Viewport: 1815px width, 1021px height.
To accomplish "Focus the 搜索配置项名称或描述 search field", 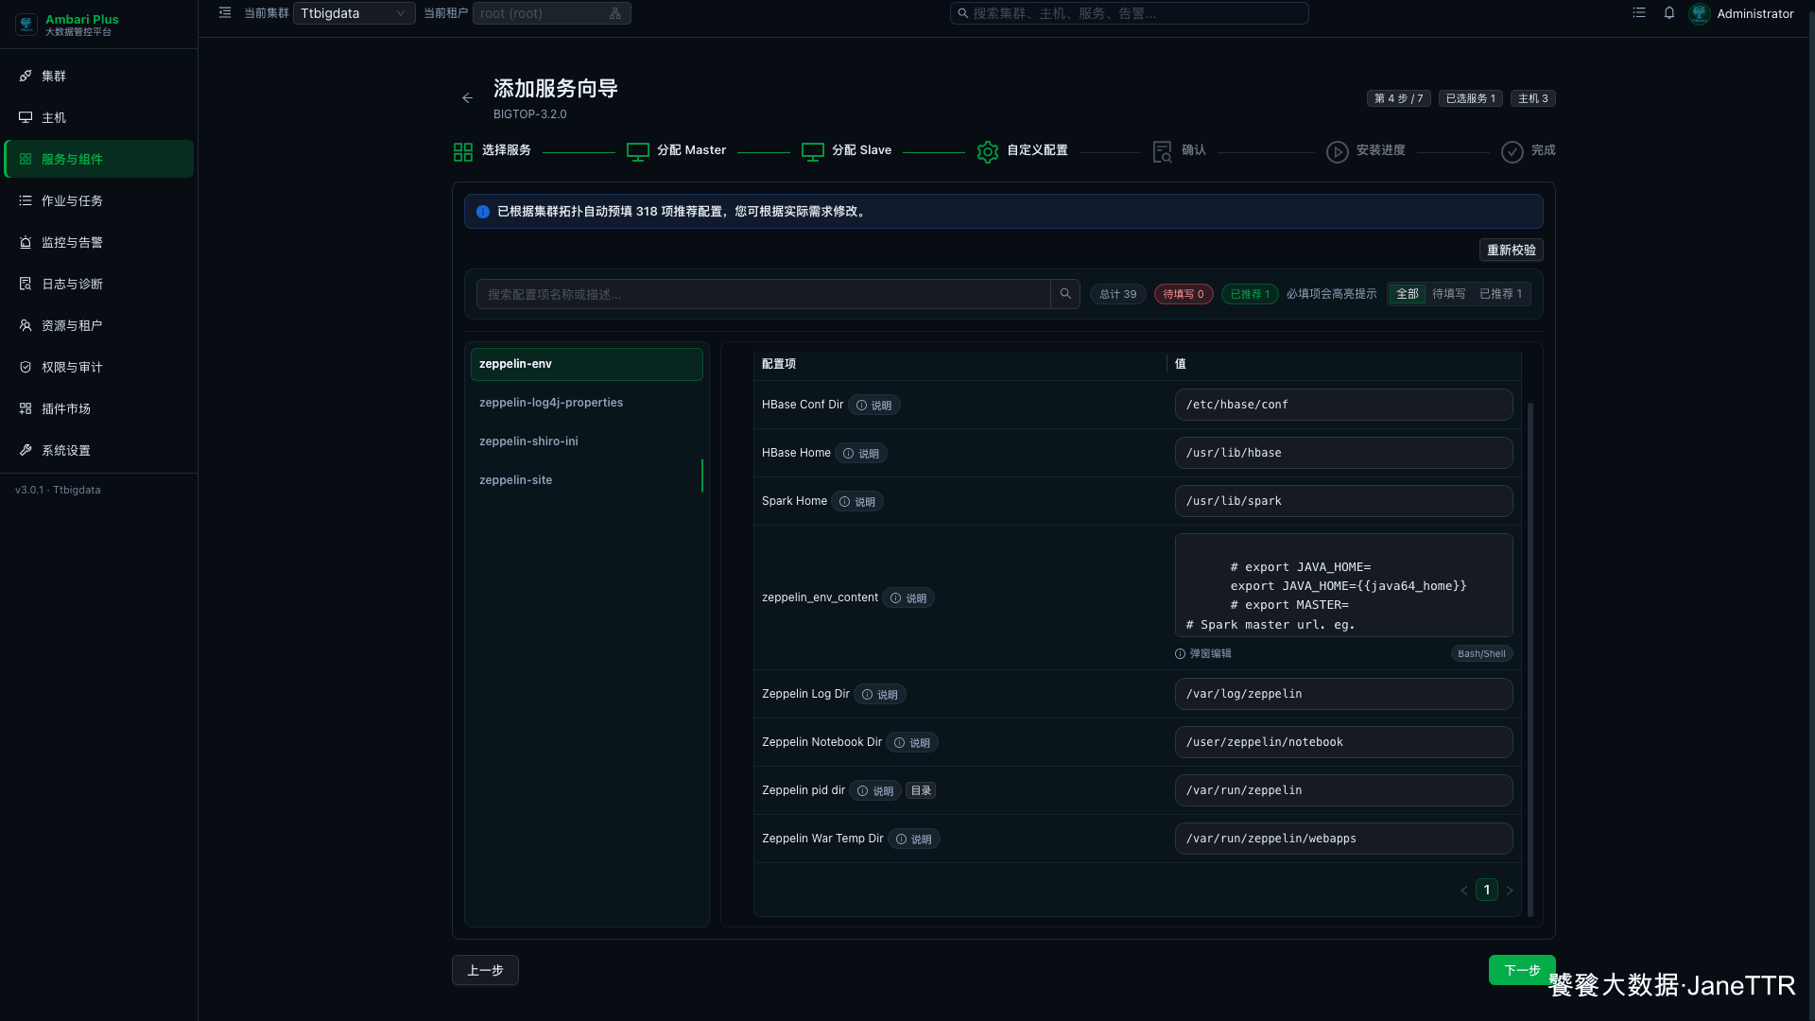I will tap(764, 294).
